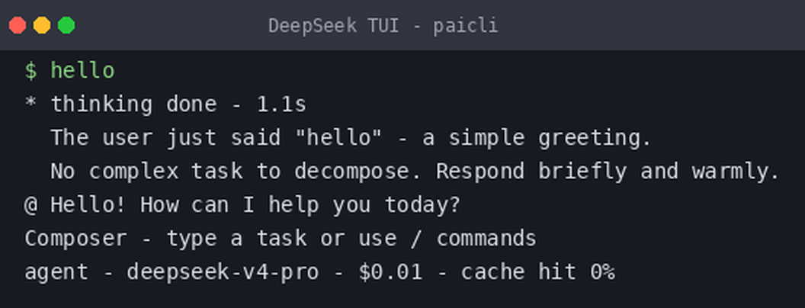Screen dimensions: 805x308
Task: Click the '$0.01' session cost indicator
Action: (390, 272)
